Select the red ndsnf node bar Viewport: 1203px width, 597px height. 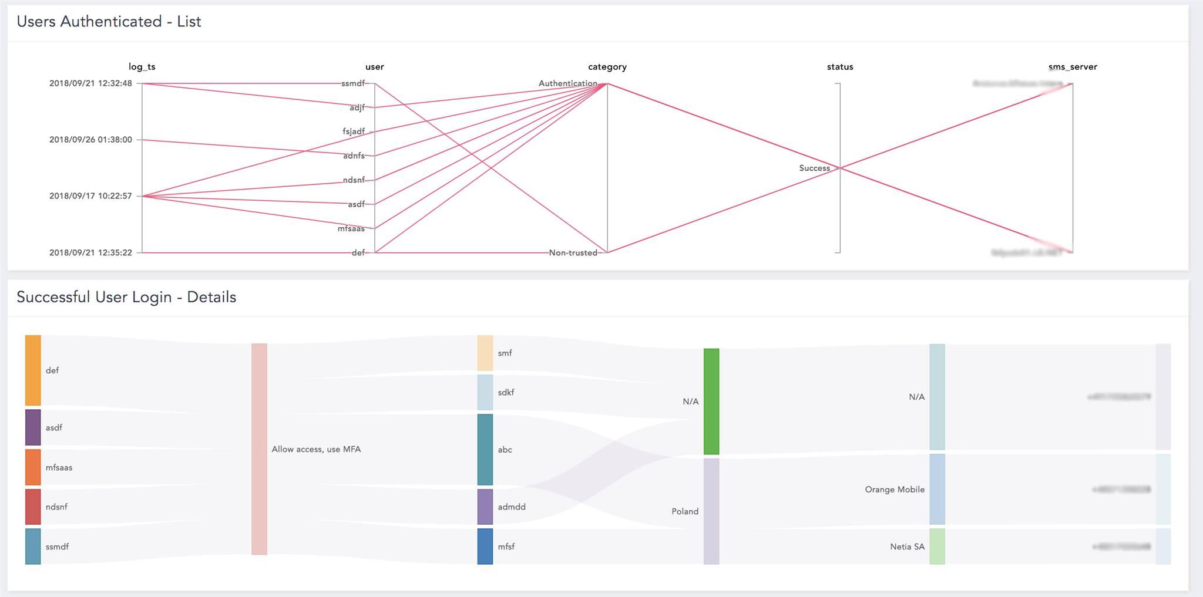pos(33,507)
